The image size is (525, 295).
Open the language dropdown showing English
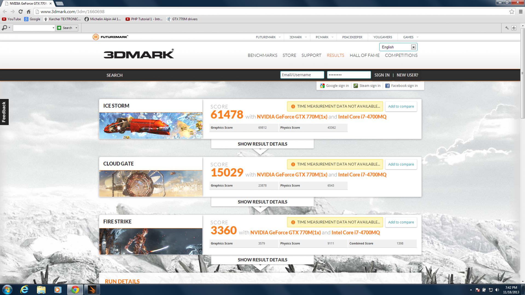click(x=398, y=47)
